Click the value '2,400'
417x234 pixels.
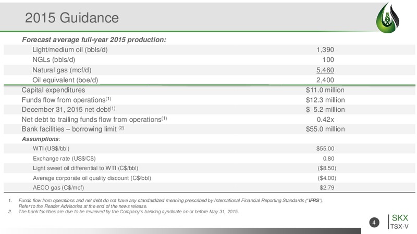pos(325,80)
